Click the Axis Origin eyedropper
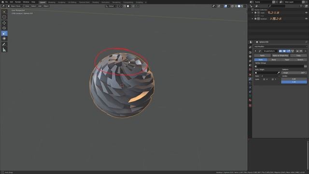The height and width of the screenshot is (174, 309). [279, 73]
